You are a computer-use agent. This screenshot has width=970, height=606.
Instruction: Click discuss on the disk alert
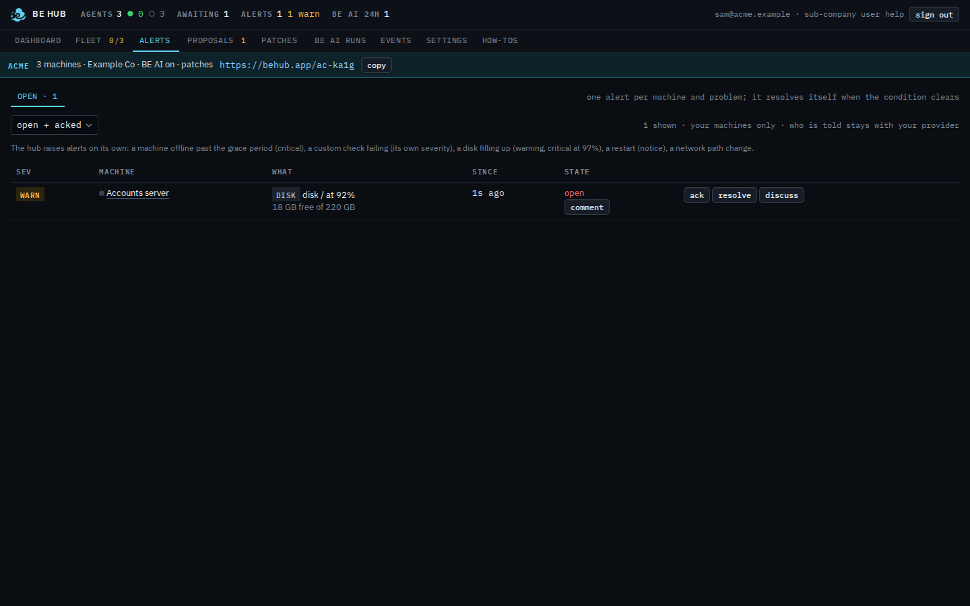pyautogui.click(x=781, y=195)
